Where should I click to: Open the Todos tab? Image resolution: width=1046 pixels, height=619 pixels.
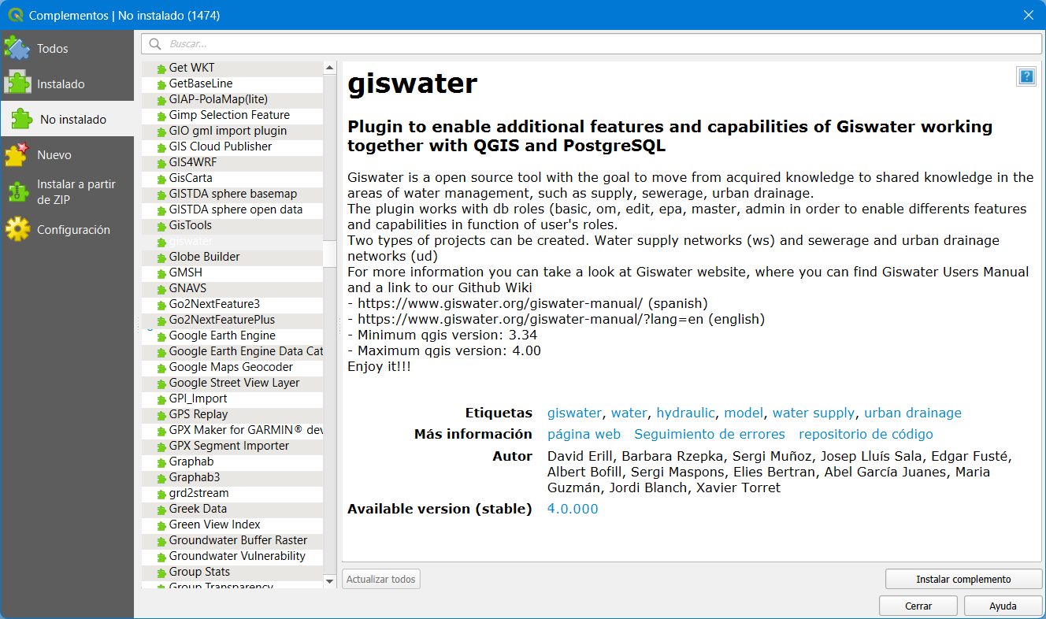67,48
